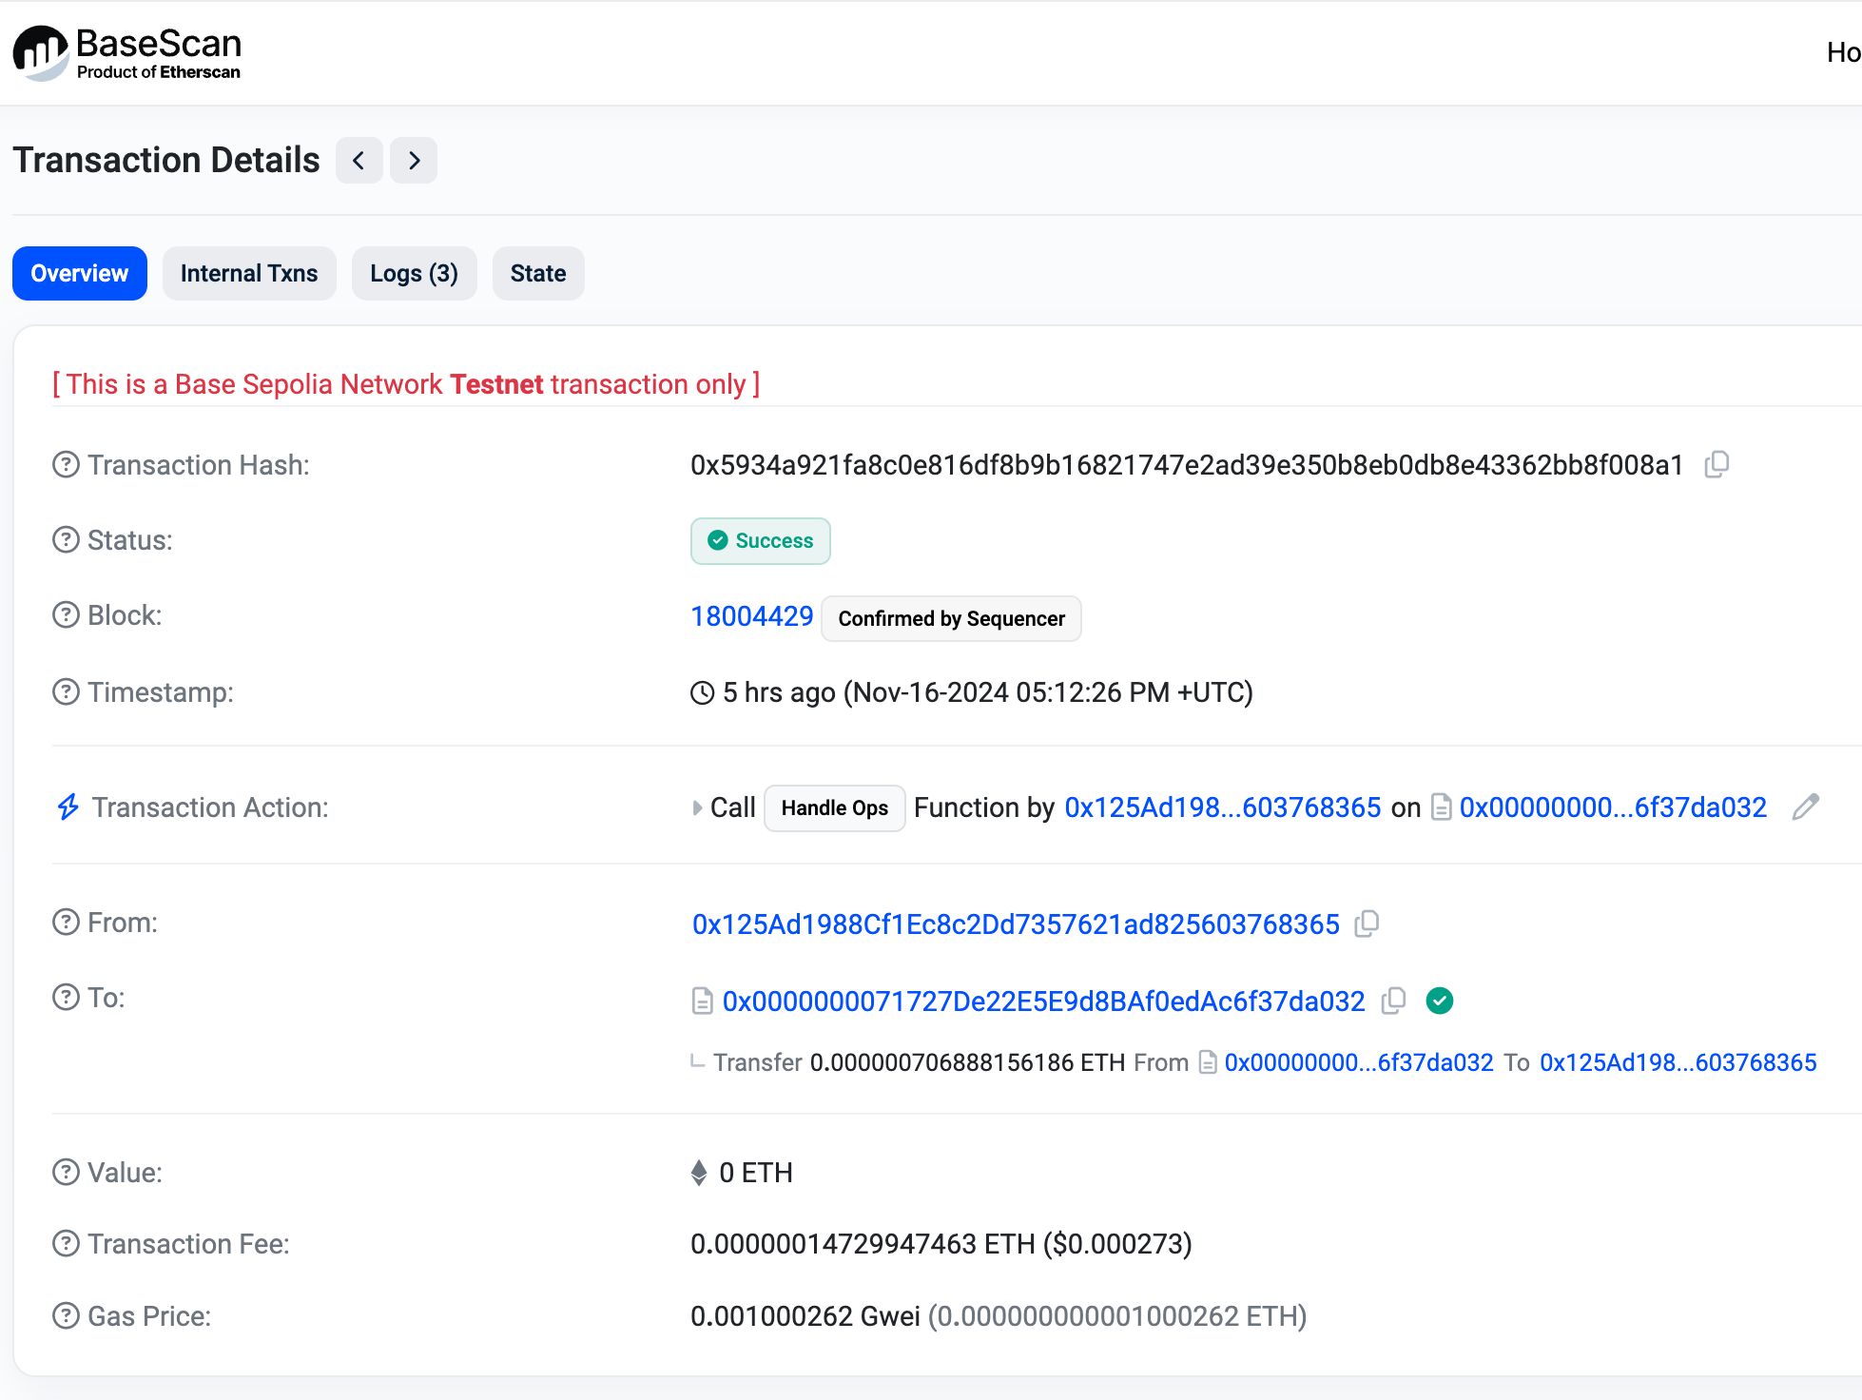The image size is (1862, 1400).
Task: Click contract file icon before To address
Action: pos(702,1001)
